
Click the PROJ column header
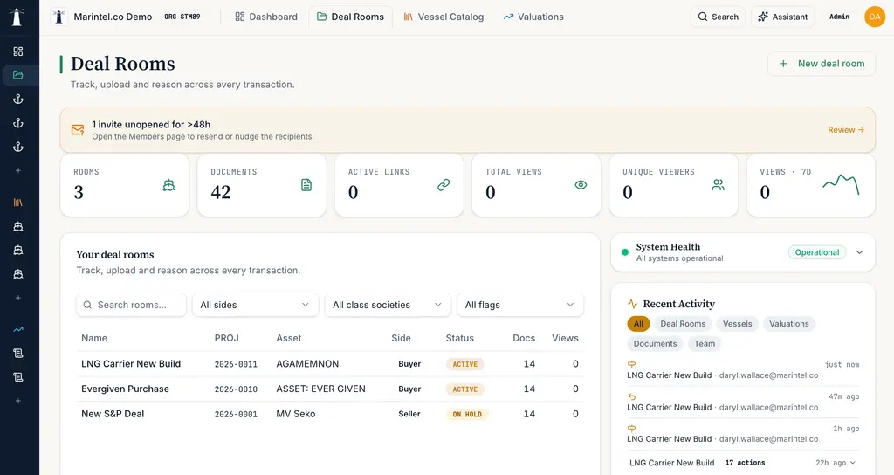pyautogui.click(x=226, y=338)
